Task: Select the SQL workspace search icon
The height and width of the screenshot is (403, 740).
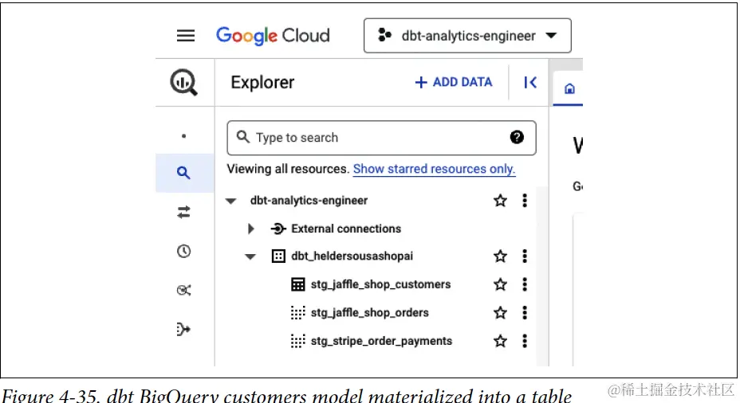Action: (184, 172)
